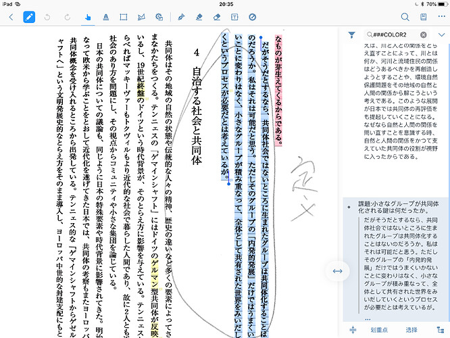Tap the undo arrow
The width and height of the screenshot is (450, 338).
pos(47,17)
